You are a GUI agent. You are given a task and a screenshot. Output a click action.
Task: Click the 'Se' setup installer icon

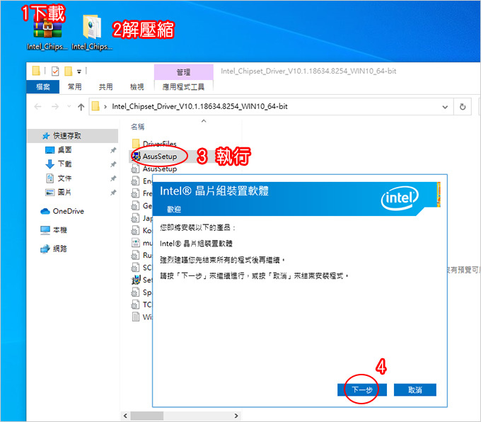(136, 280)
